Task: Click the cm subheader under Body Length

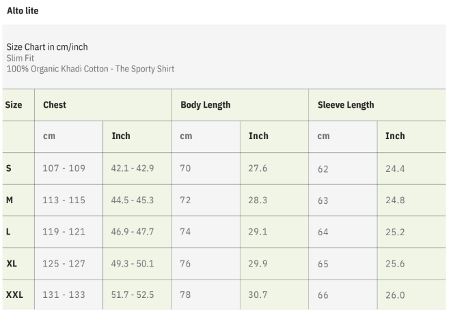Action: click(186, 136)
